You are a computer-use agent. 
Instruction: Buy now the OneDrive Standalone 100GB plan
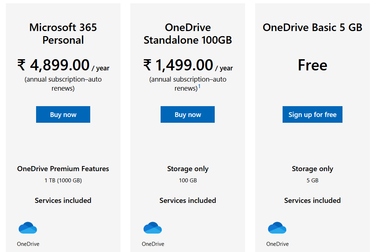[188, 114]
